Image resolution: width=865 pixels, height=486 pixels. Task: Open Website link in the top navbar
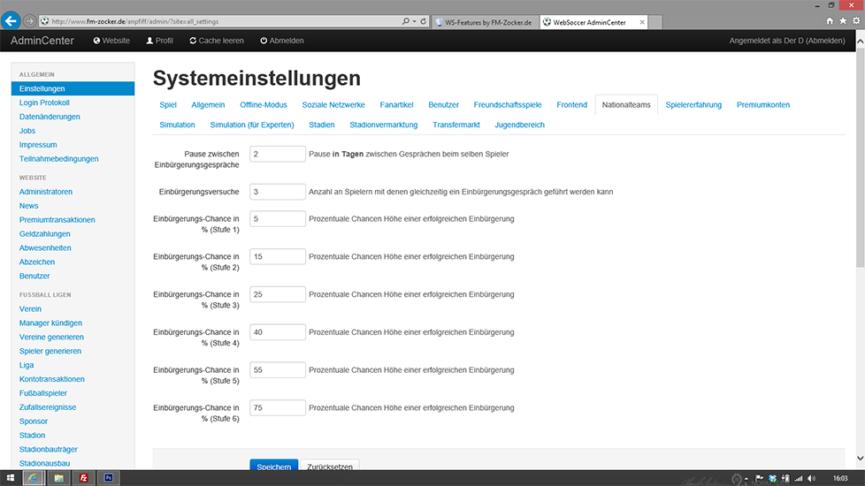[x=111, y=41]
